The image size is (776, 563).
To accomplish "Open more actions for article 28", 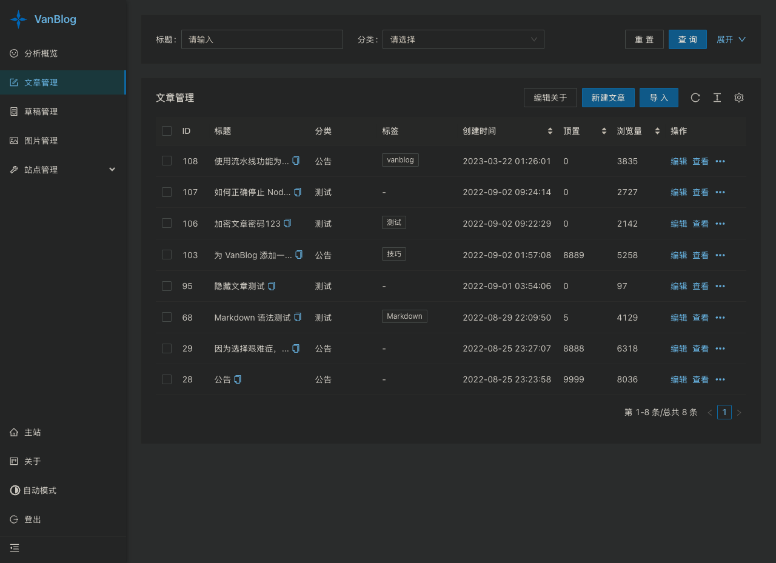I will [x=720, y=379].
